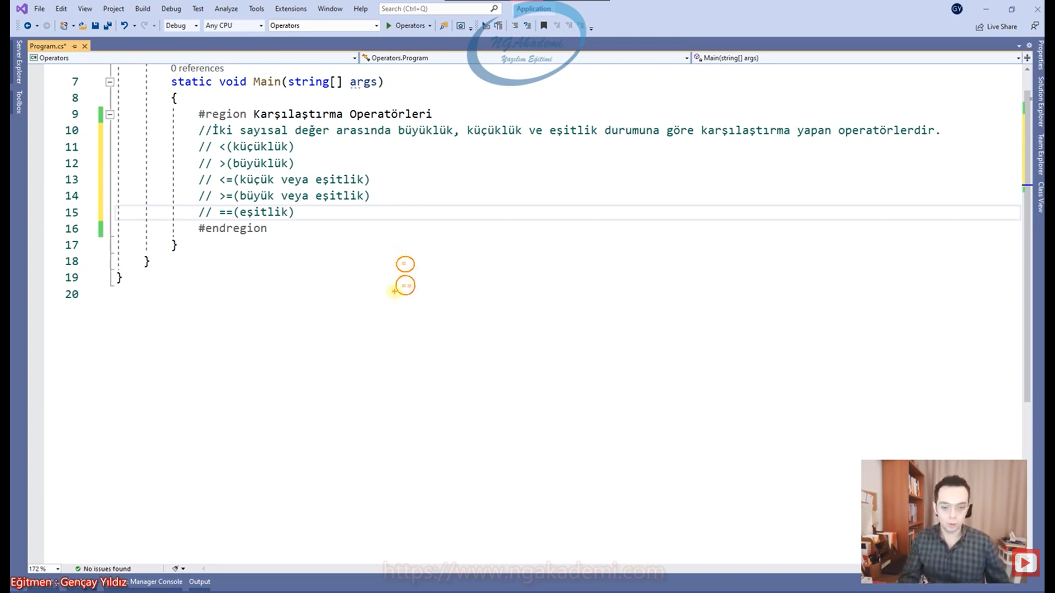Close the Program.cs tab

[85, 46]
